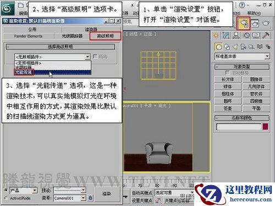
Task: Click the key mode curve icon
Action: click(158, 201)
